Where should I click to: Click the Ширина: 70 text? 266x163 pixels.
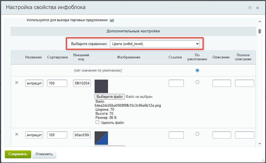pyautogui.click(x=105, y=109)
